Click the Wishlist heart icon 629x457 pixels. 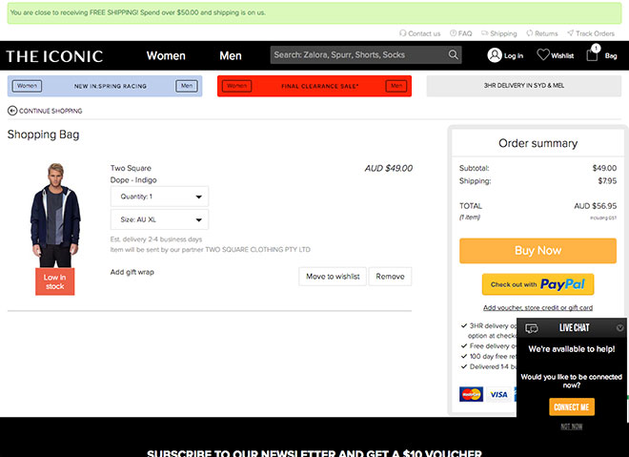543,55
